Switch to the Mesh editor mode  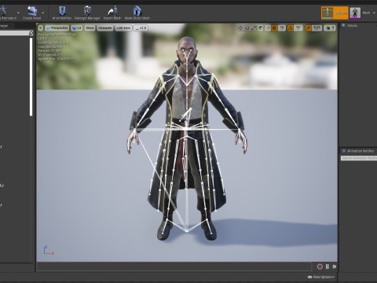(361, 13)
